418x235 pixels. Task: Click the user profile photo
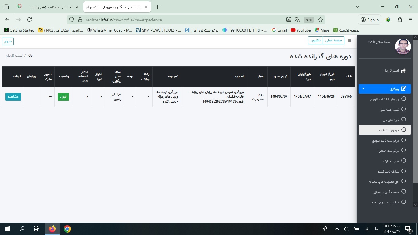[403, 47]
